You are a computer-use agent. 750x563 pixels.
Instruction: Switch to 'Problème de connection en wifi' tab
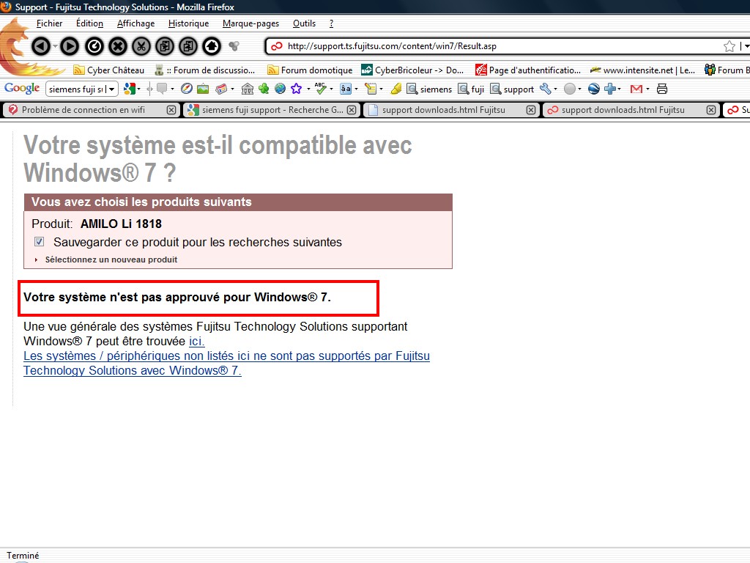(x=84, y=110)
